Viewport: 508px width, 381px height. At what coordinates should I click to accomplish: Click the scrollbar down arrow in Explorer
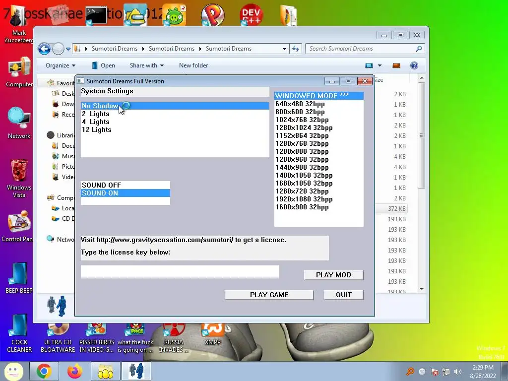(x=421, y=289)
